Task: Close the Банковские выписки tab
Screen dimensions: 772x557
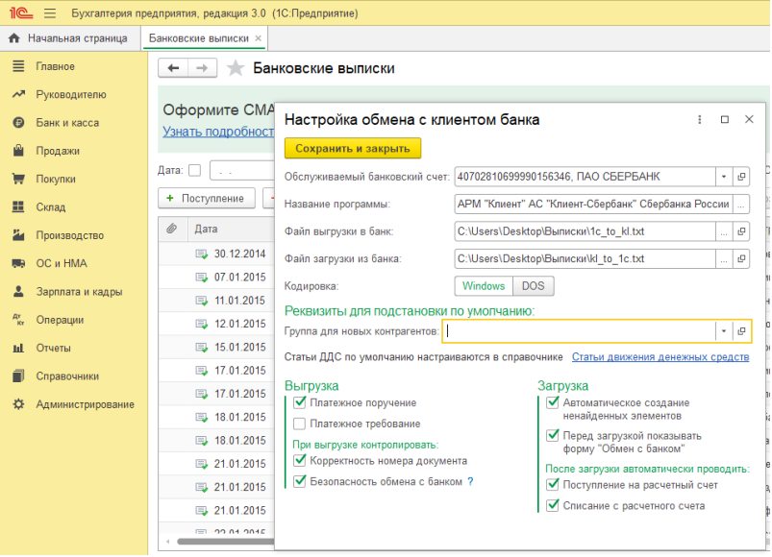Action: point(258,38)
